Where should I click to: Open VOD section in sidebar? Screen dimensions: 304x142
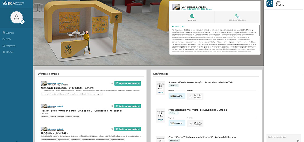point(8,39)
